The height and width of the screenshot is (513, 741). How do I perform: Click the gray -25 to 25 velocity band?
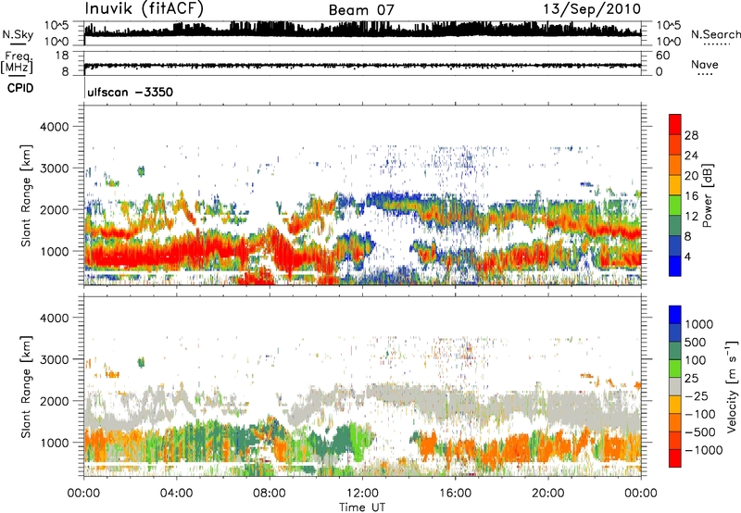point(675,387)
